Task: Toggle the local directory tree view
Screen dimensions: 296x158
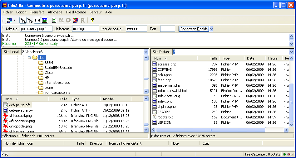Action: (23, 20)
